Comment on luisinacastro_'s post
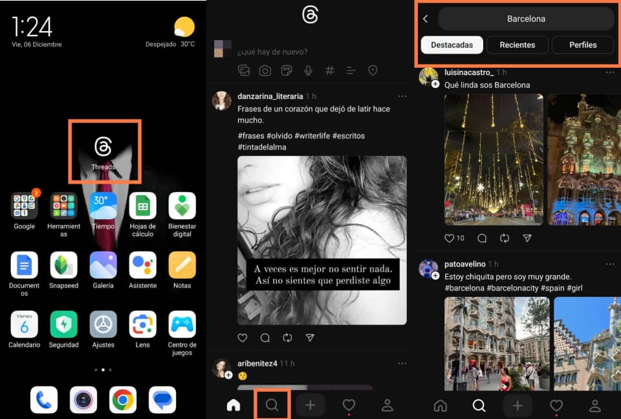 (482, 238)
